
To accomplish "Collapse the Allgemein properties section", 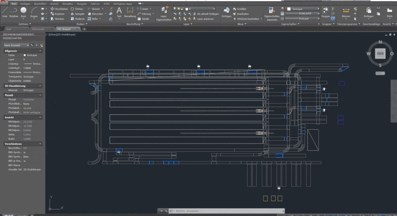I will pyautogui.click(x=40, y=51).
